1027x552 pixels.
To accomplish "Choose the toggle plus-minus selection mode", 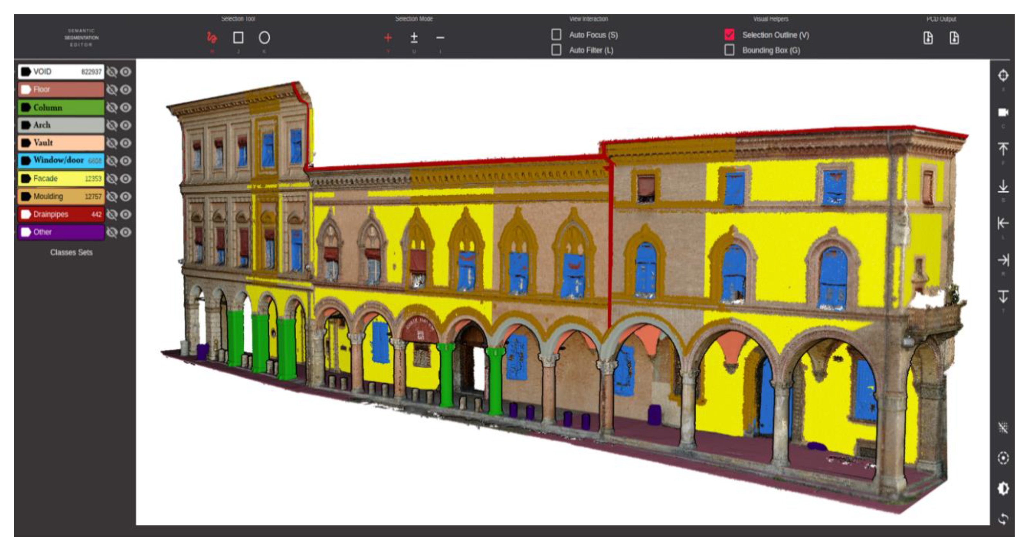I will [414, 38].
